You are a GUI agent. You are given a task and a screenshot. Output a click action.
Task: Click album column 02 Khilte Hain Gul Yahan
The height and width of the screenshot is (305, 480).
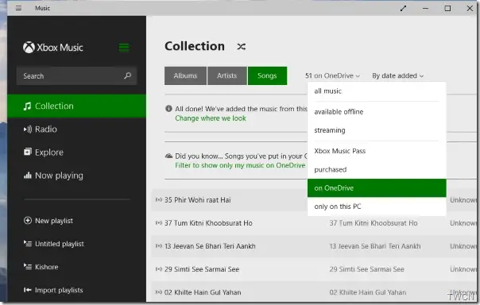click(368, 292)
